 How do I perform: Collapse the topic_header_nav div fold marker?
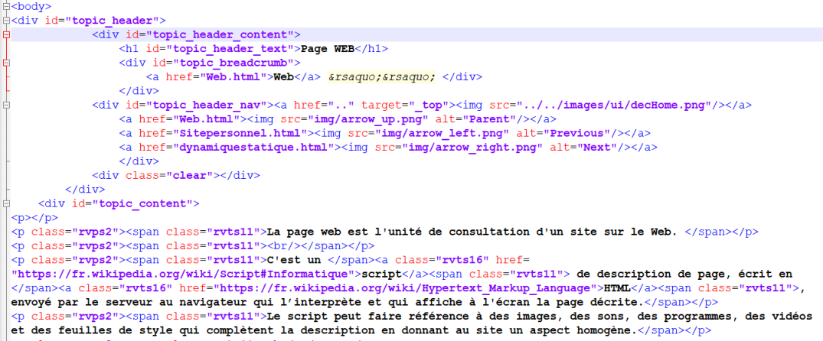pyautogui.click(x=5, y=105)
